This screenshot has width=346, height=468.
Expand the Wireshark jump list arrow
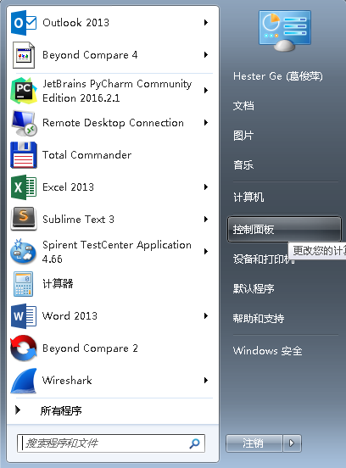[206, 381]
